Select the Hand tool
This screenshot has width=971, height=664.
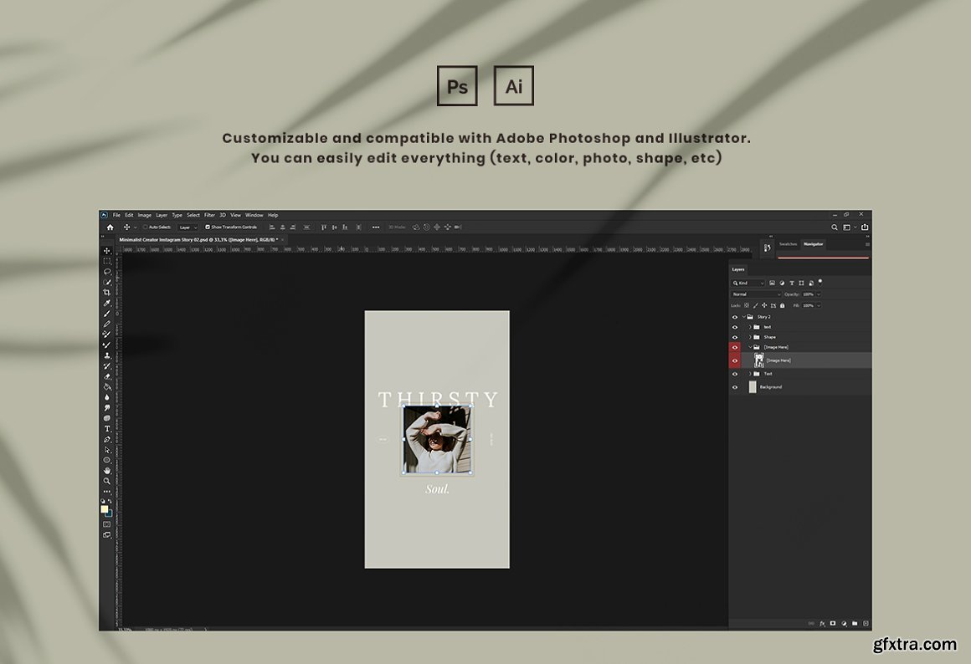pyautogui.click(x=107, y=471)
